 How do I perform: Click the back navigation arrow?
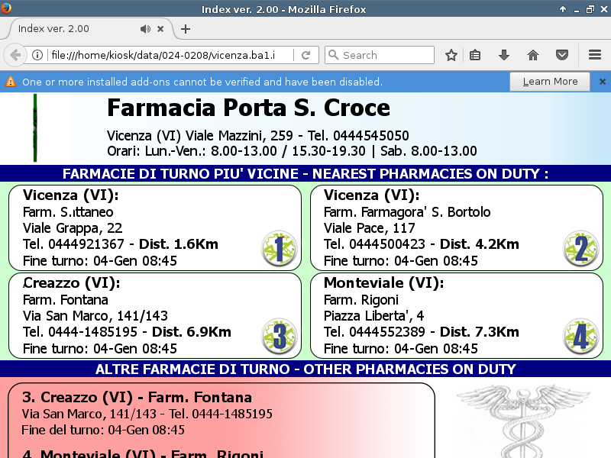coord(15,55)
